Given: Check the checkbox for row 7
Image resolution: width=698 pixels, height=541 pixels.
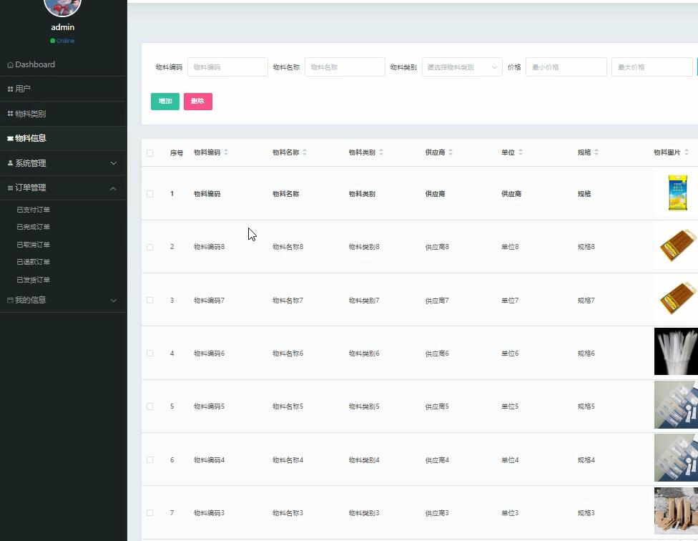Looking at the screenshot, I should tap(150, 513).
